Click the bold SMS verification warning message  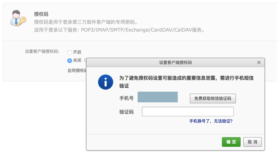click(186, 78)
